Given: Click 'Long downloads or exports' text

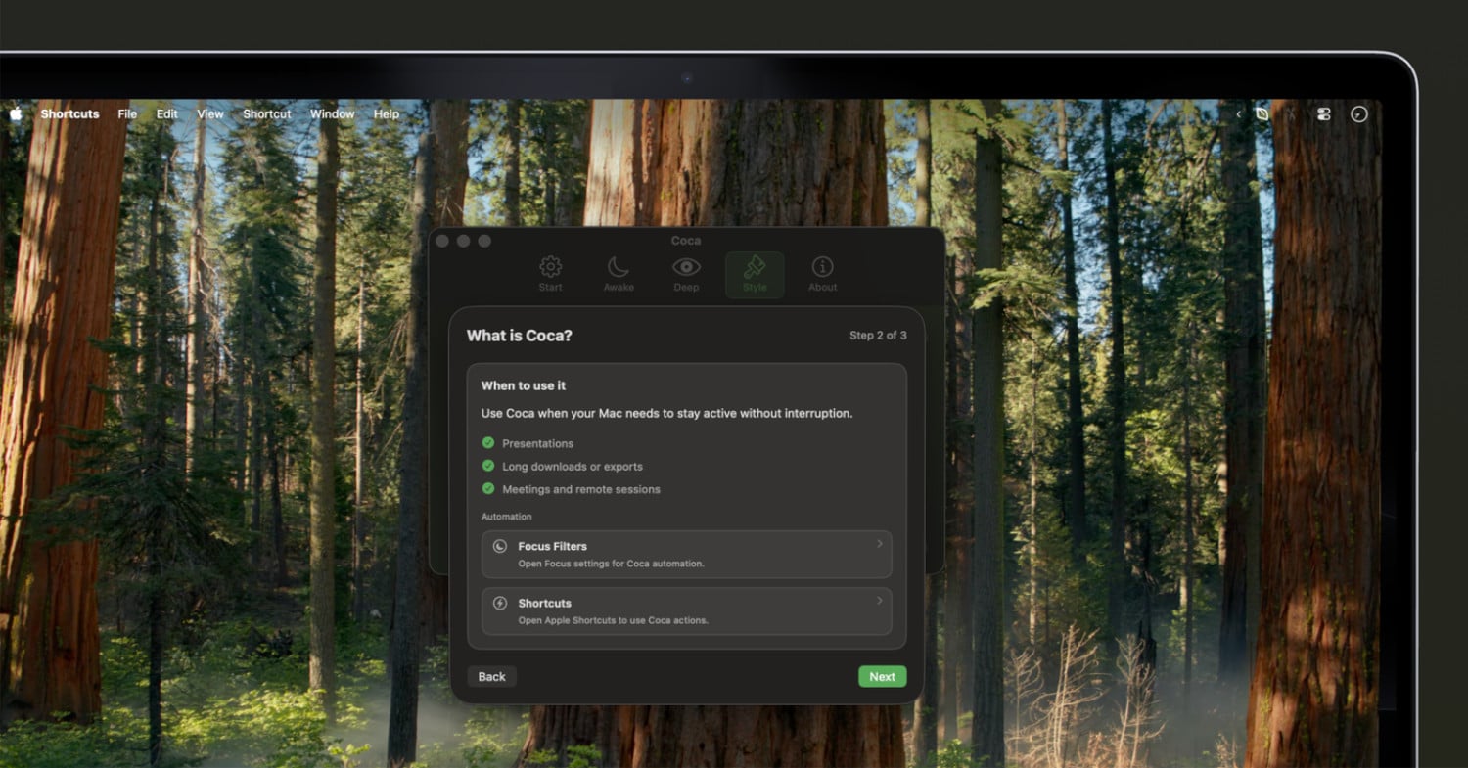Looking at the screenshot, I should click(x=573, y=467).
